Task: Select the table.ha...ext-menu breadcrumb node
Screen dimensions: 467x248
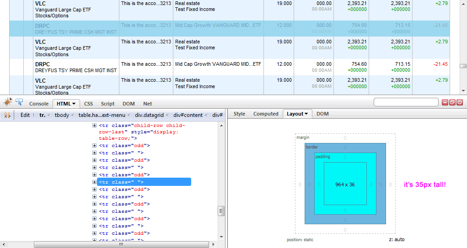Action: (102, 115)
